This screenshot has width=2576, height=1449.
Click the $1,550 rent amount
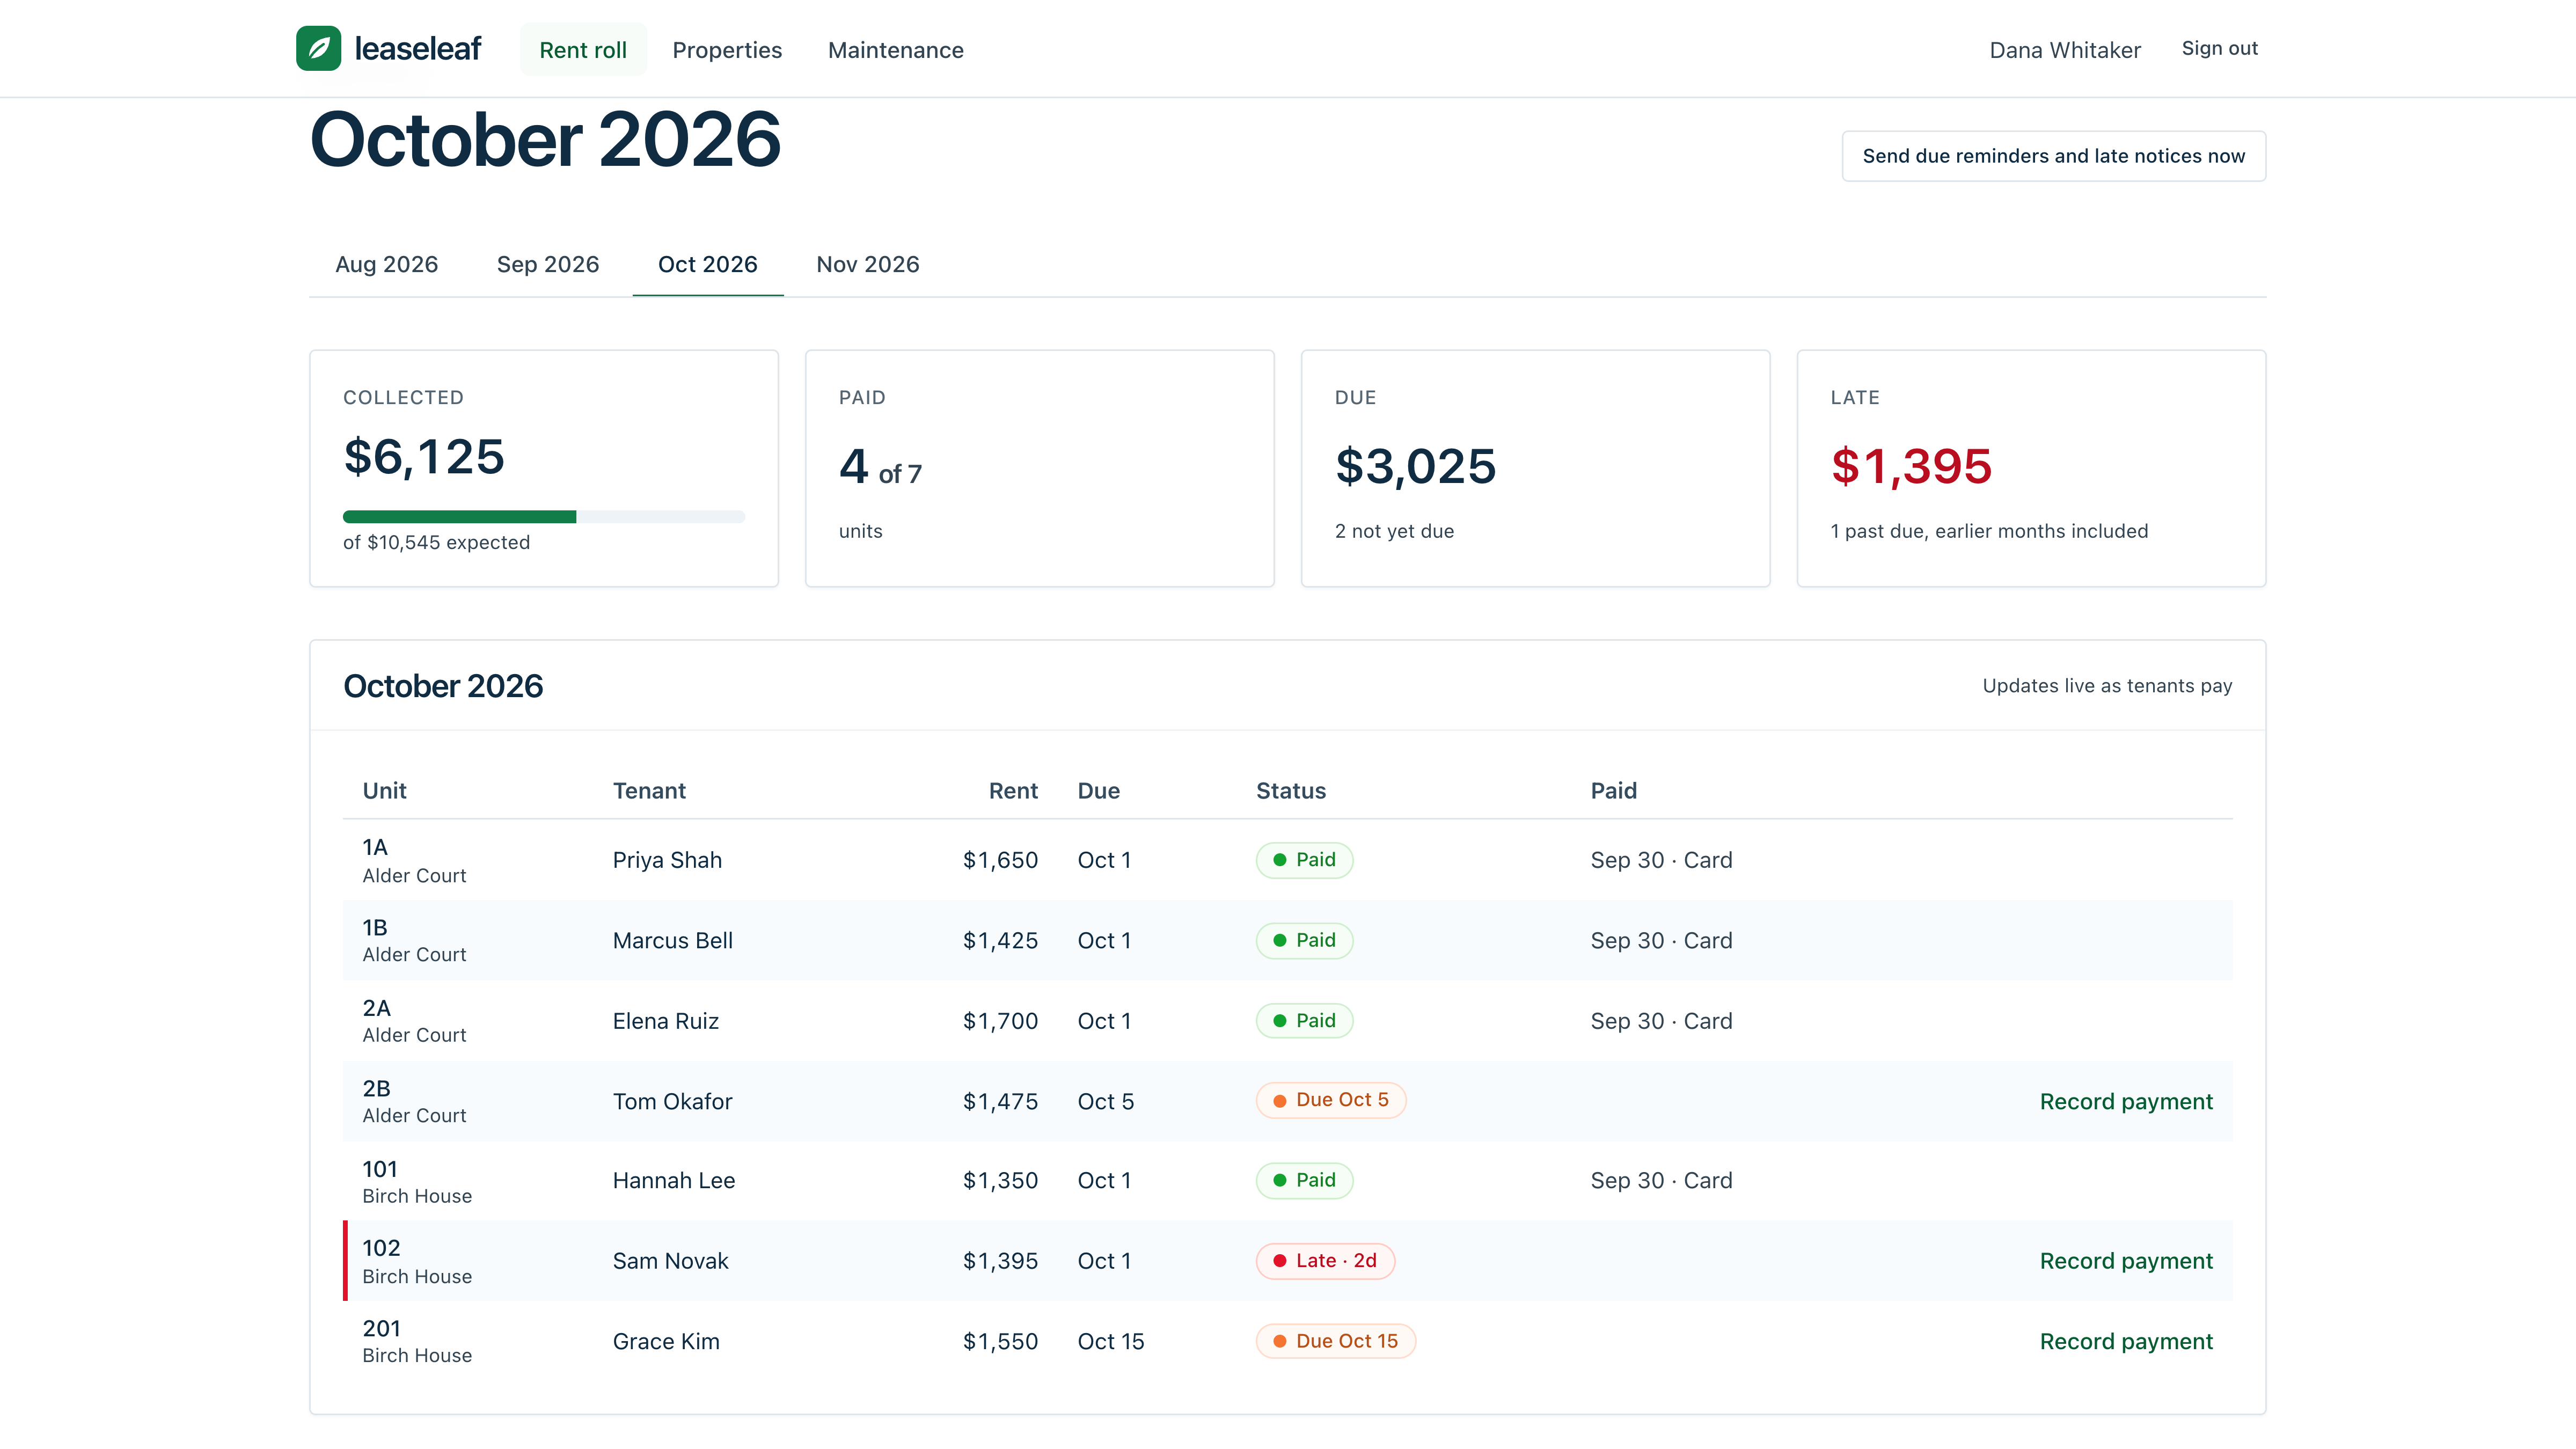click(x=1000, y=1341)
